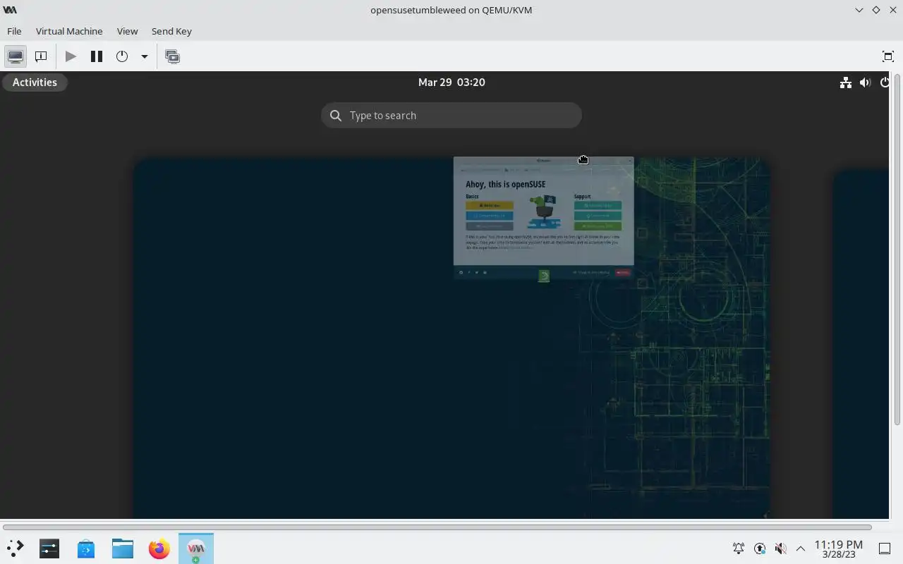Click the software updates tray icon

pos(760,548)
